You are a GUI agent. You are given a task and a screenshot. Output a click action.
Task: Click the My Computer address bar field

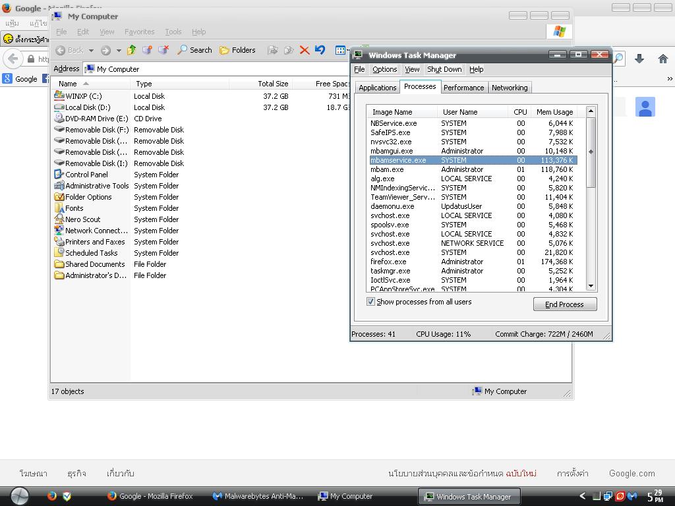pos(218,69)
